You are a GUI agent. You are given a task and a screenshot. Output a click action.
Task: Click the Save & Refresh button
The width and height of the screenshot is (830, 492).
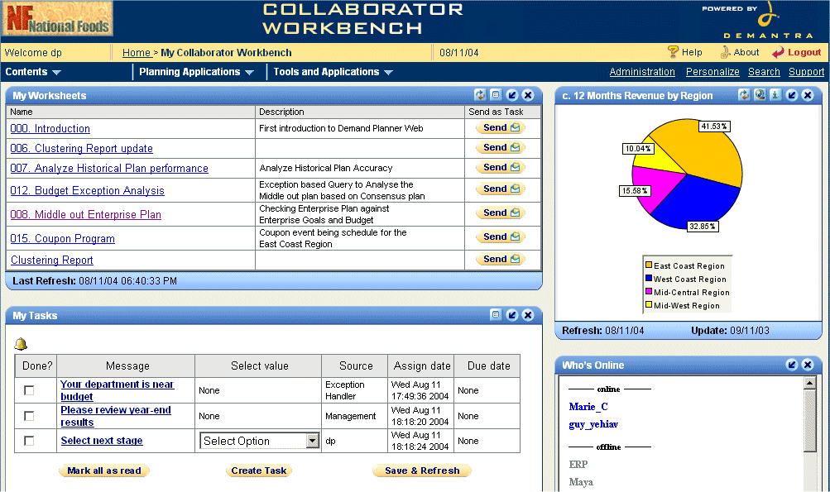click(422, 471)
